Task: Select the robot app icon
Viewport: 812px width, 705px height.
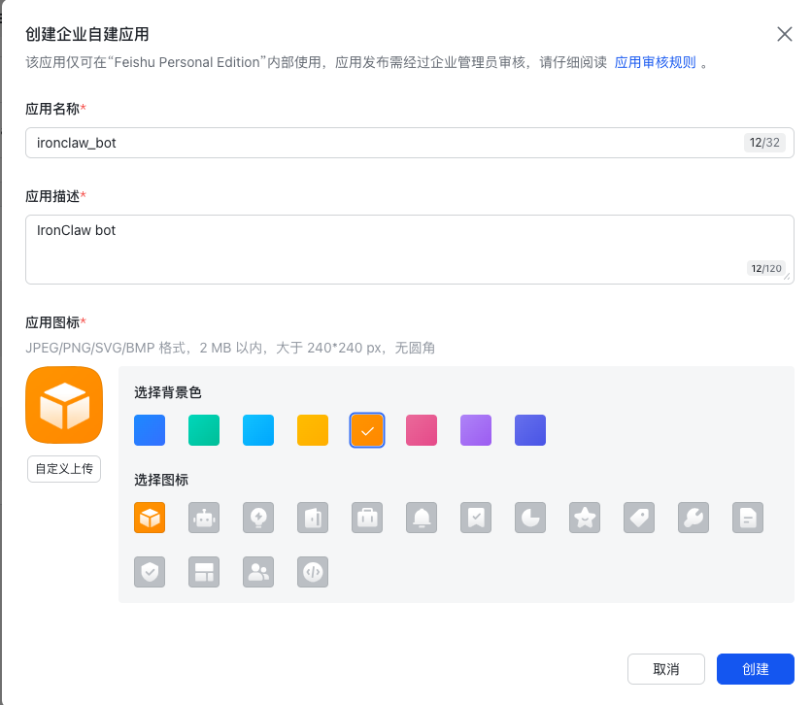Action: (x=204, y=518)
